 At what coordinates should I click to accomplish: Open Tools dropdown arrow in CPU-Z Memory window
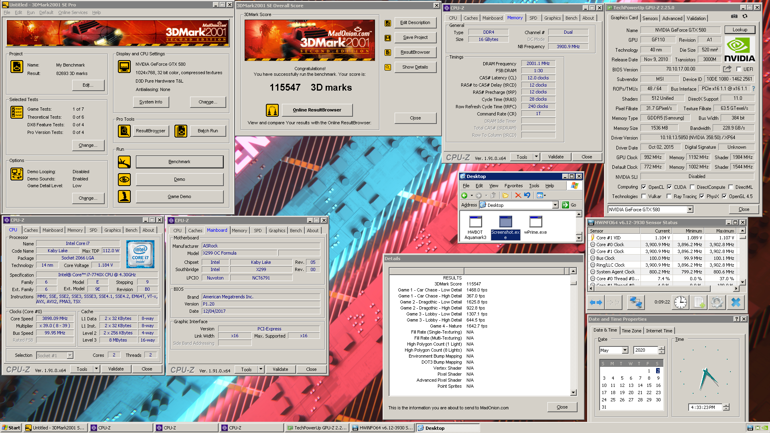[x=536, y=157]
